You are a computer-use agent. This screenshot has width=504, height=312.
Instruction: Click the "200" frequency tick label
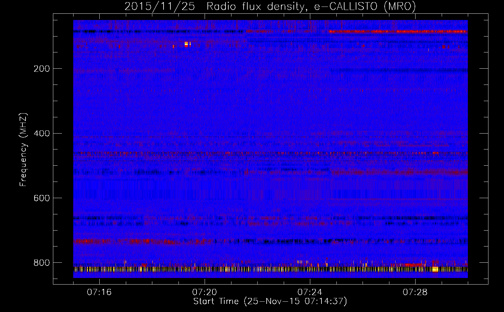pos(42,69)
